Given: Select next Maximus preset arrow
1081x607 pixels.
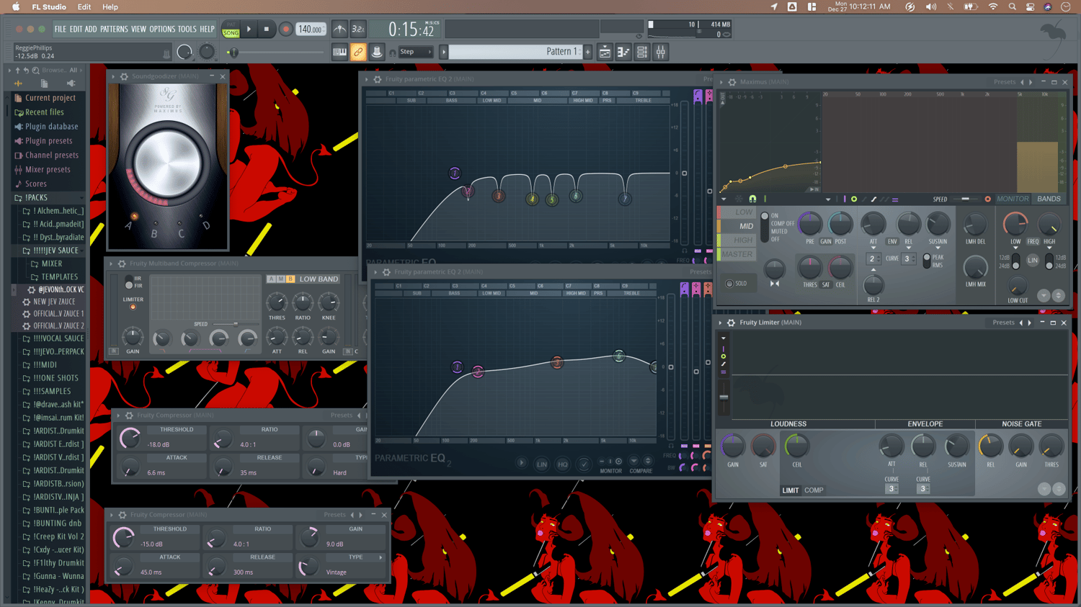Looking at the screenshot, I should tap(1031, 82).
